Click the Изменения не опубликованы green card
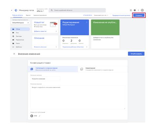The image size is (156, 130). pos(105,27)
